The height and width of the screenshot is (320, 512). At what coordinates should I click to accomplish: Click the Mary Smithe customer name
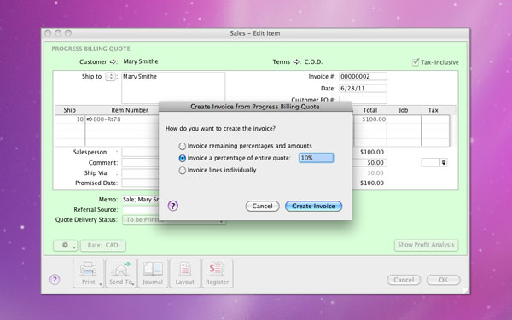(x=141, y=61)
